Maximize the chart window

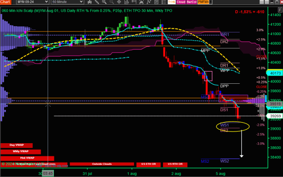click(277, 2)
